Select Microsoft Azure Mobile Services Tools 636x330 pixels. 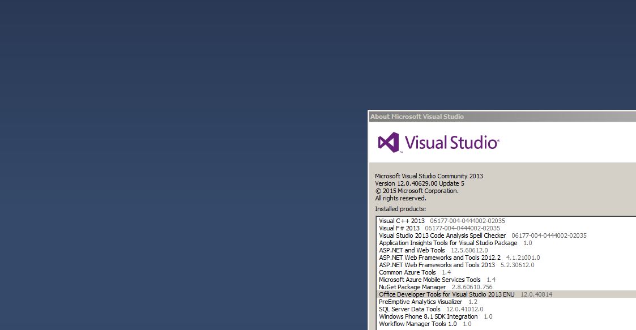pos(506,280)
